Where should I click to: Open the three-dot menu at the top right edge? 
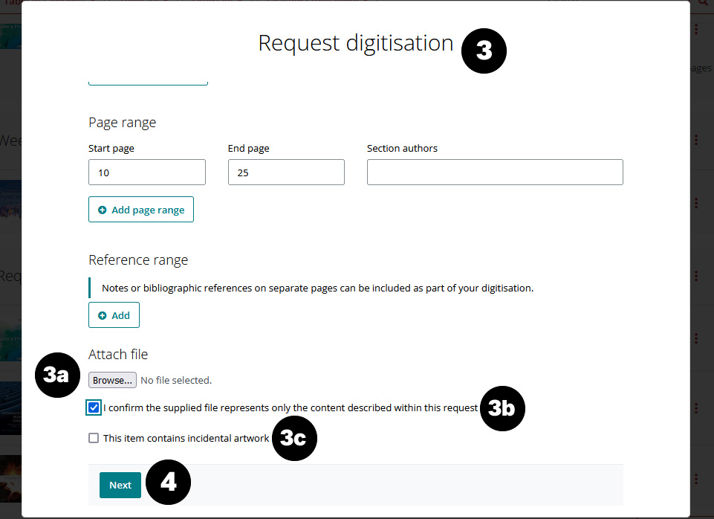(696, 28)
